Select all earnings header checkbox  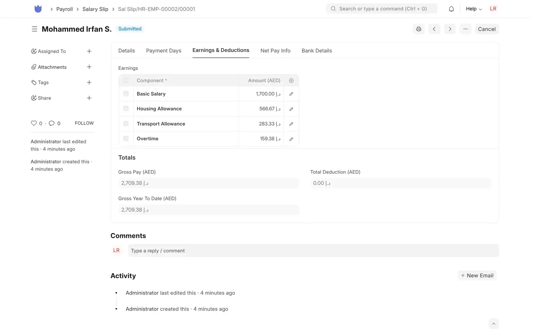click(126, 80)
